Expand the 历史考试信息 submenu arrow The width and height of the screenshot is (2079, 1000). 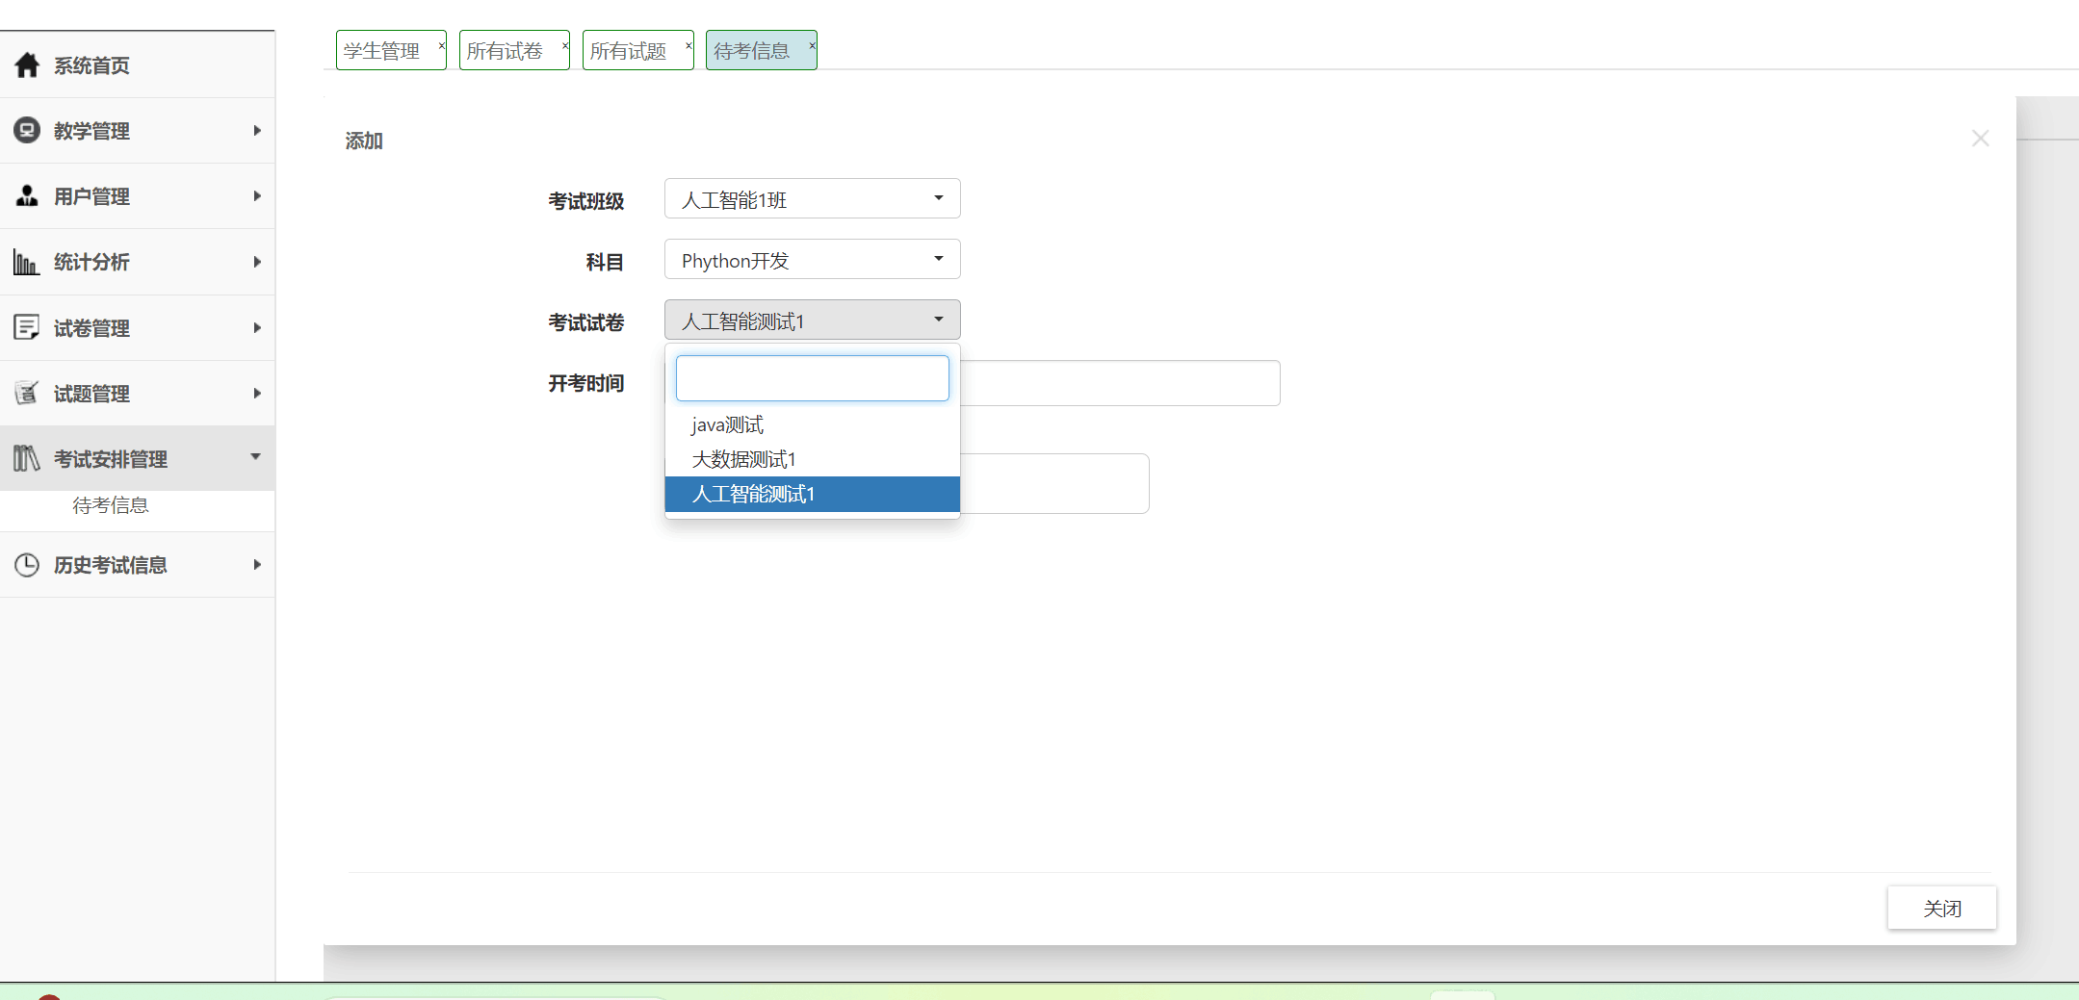pos(257,564)
